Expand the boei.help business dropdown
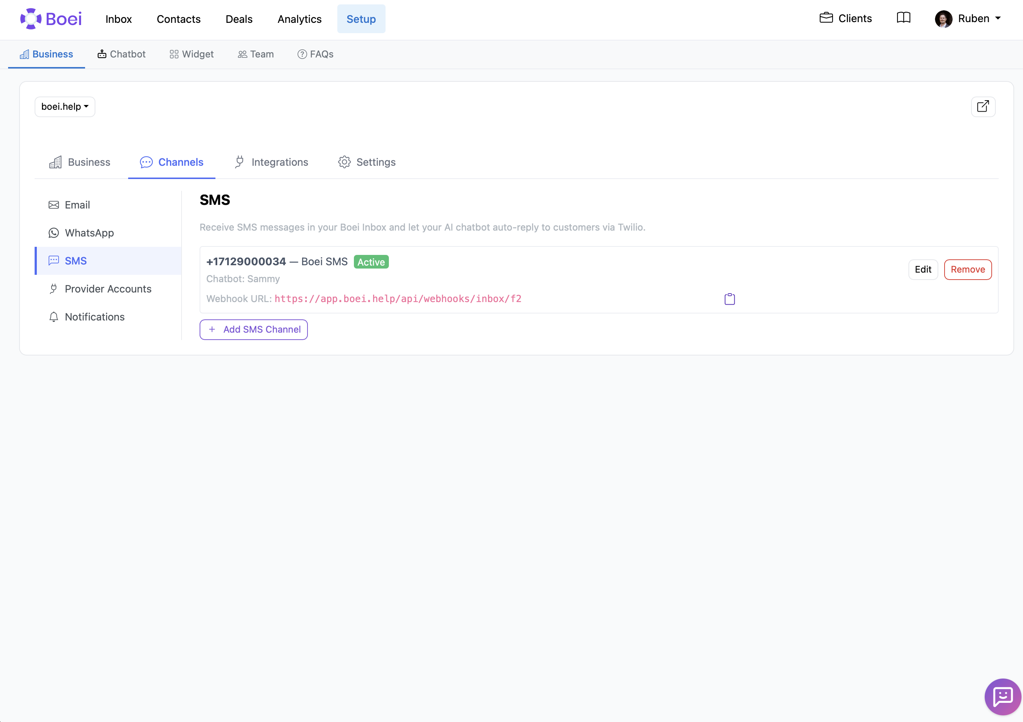1023x722 pixels. pyautogui.click(x=65, y=107)
